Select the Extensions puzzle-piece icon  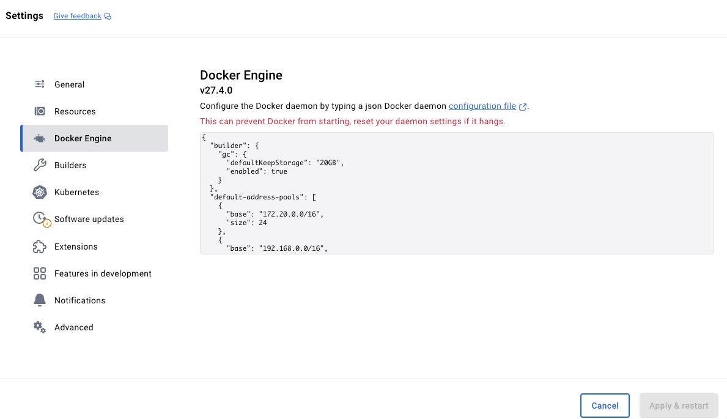(x=39, y=246)
